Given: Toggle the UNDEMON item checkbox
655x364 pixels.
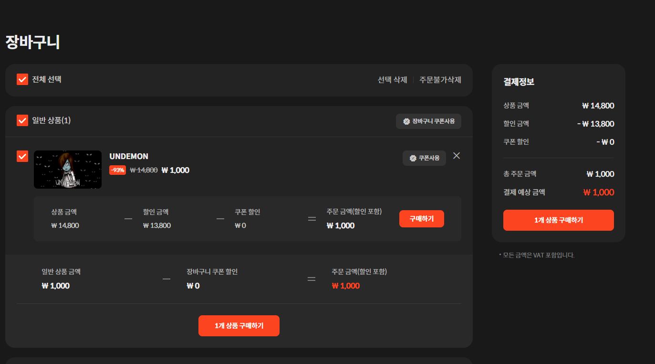Looking at the screenshot, I should [22, 156].
